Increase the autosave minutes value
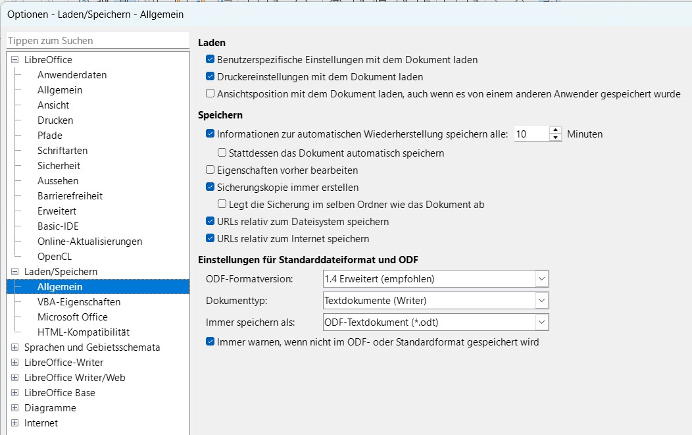This screenshot has height=435, width=692. tap(555, 130)
